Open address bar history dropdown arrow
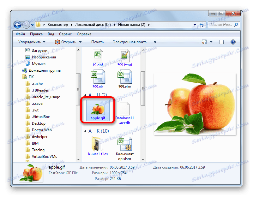 click(195, 25)
